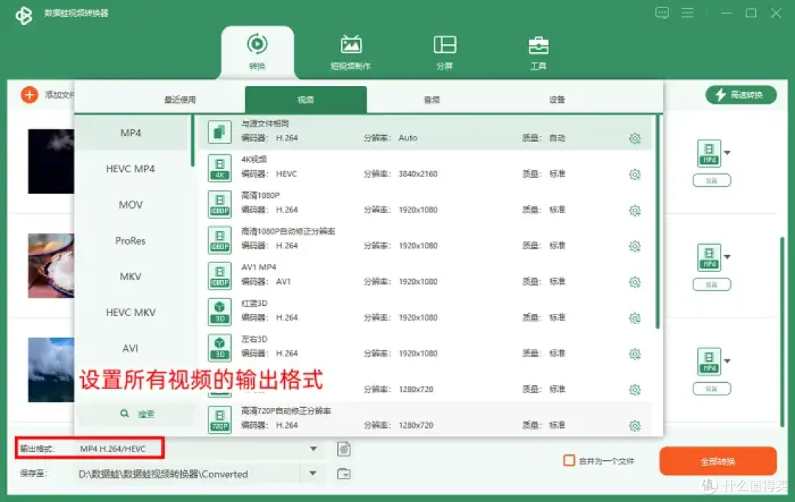Select MOV in the format list
Viewport: 795px width, 502px height.
(x=131, y=204)
